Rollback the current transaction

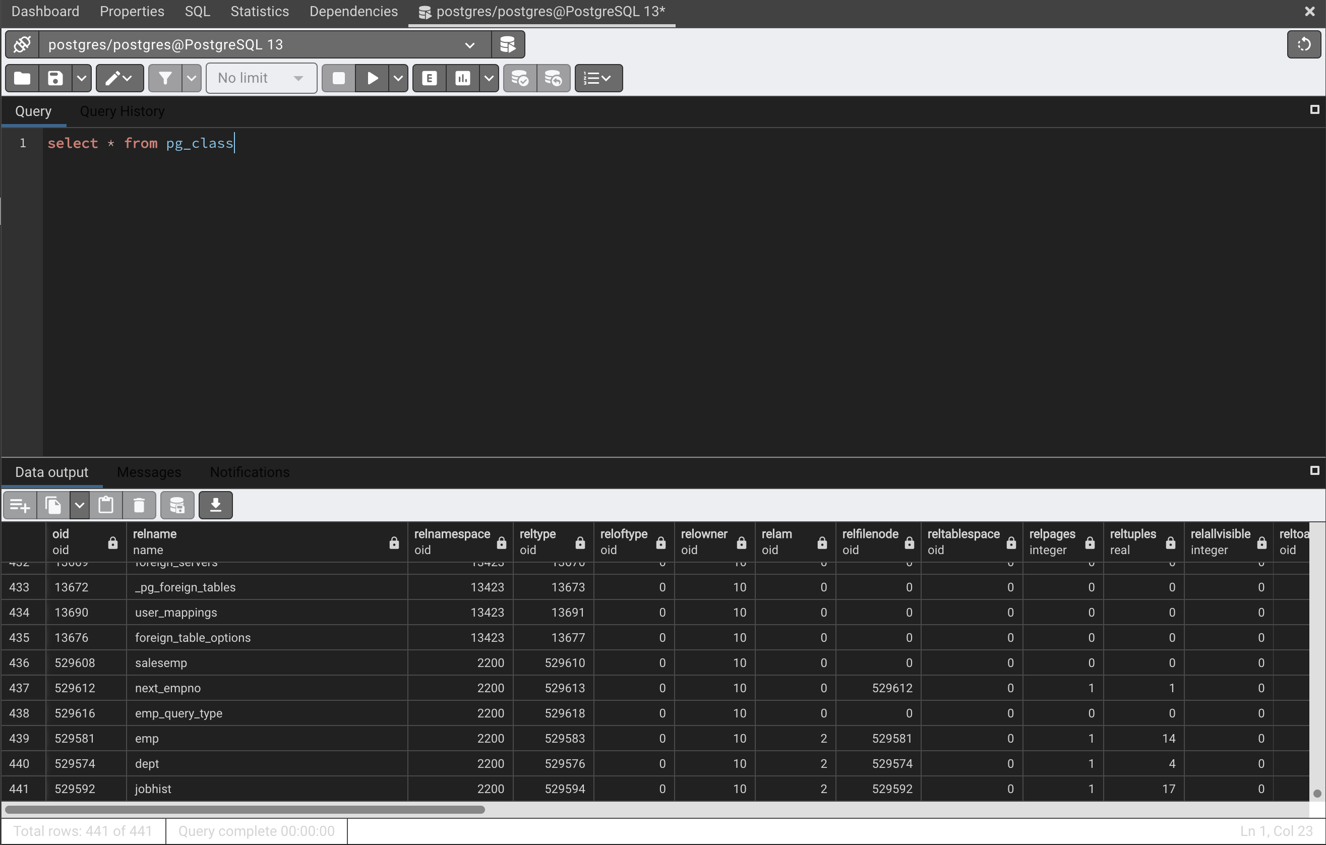[x=554, y=78]
